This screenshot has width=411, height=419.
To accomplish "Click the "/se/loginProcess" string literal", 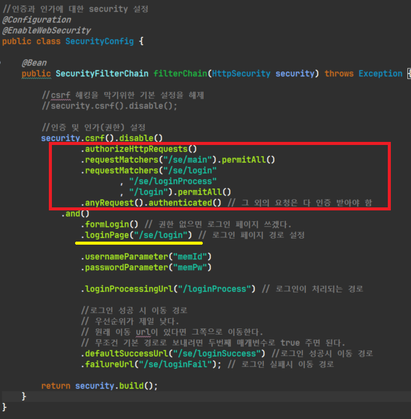I will coord(173,181).
